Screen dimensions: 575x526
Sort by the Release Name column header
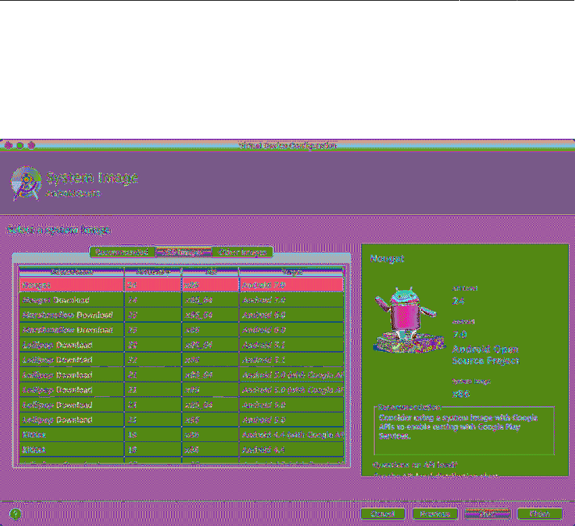[71, 272]
